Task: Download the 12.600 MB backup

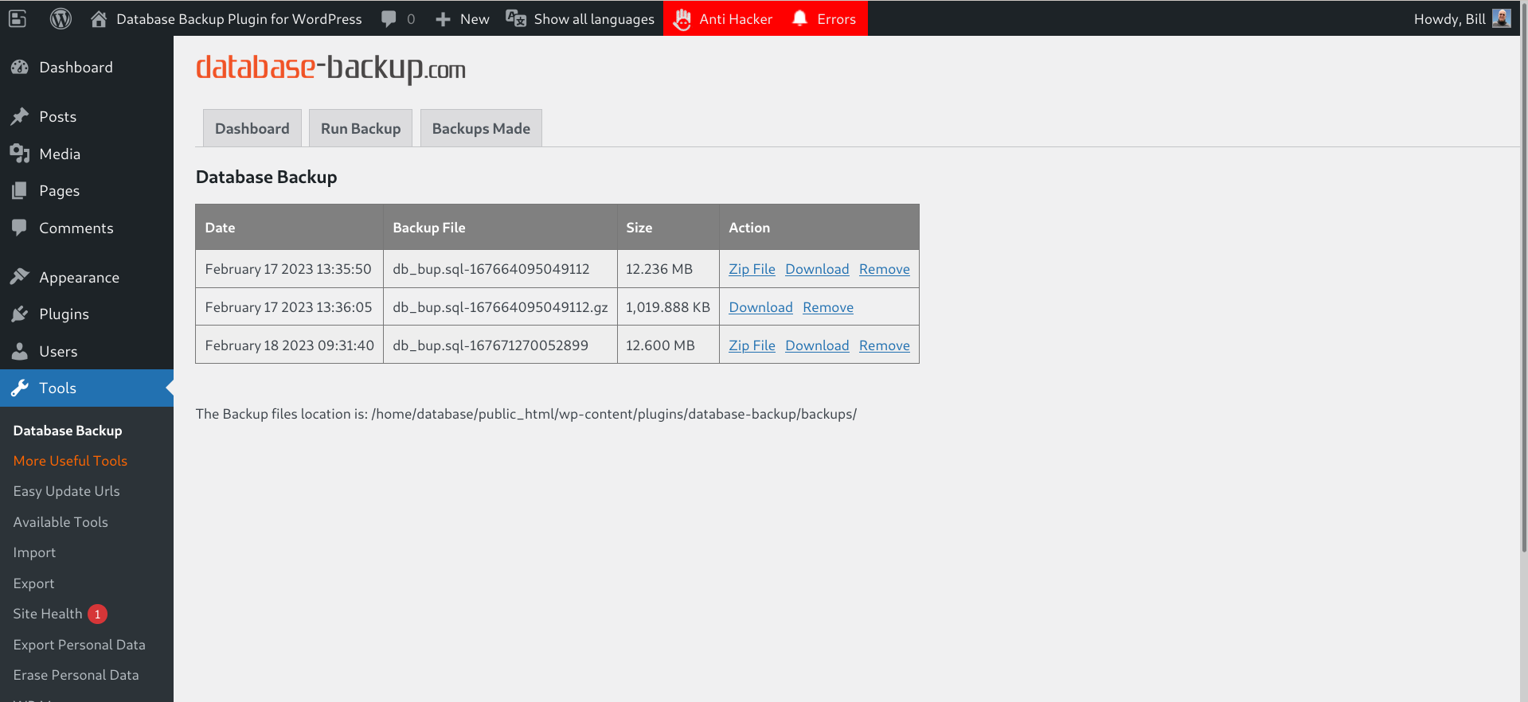Action: point(817,346)
